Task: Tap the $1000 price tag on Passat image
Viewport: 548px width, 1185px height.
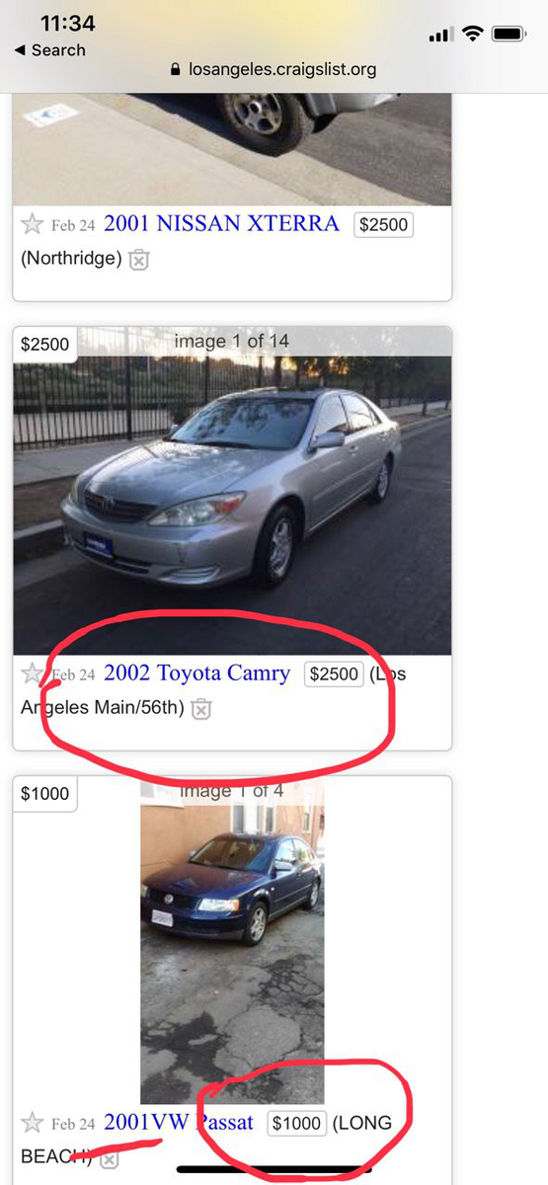Action: pos(45,794)
